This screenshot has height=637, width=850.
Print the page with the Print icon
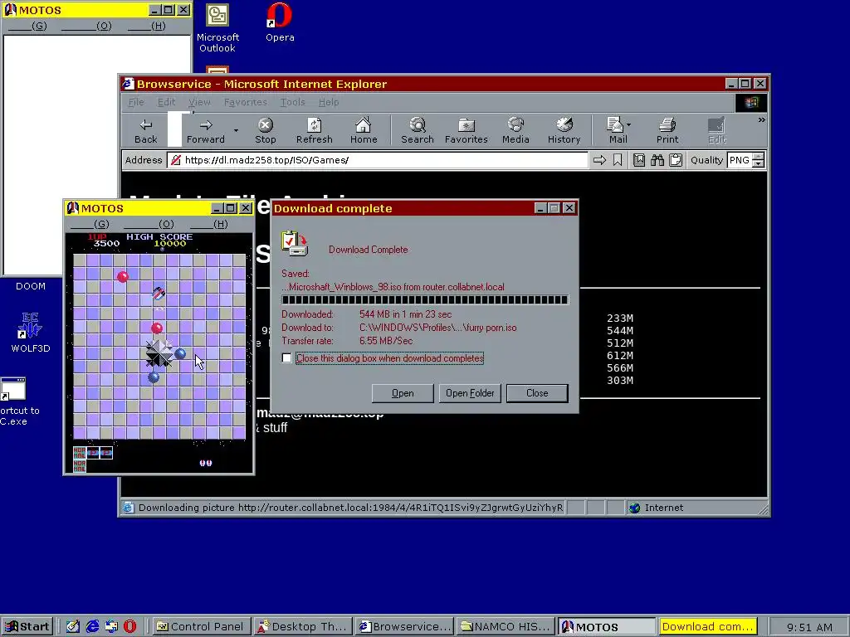coord(667,131)
